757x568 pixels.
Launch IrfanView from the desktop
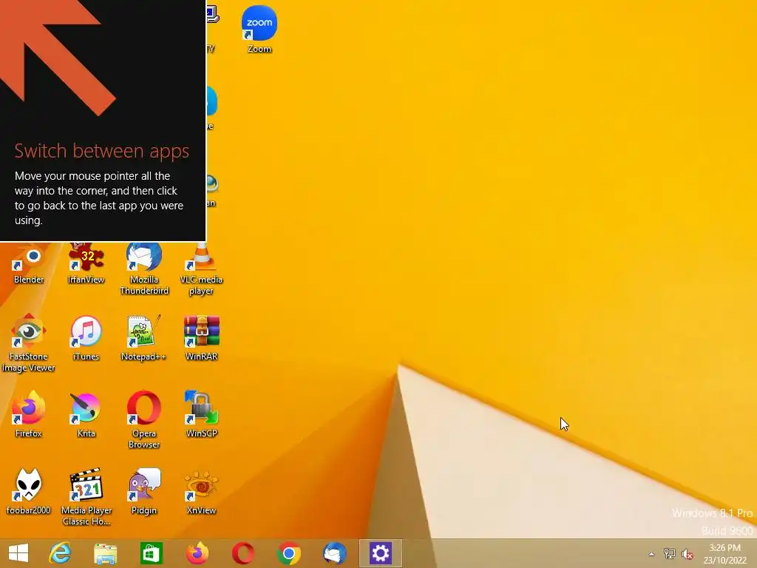coord(86,264)
